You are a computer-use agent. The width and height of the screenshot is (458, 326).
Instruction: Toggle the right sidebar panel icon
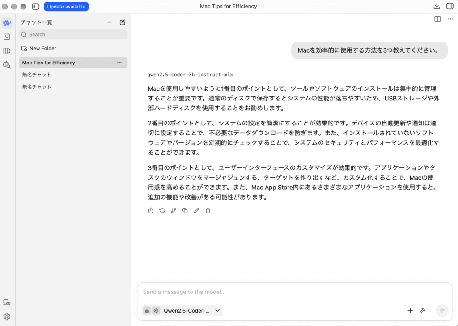(450, 6)
